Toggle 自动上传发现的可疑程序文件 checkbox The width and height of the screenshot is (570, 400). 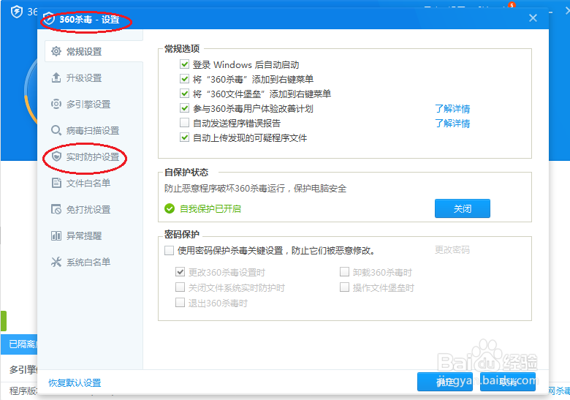point(184,137)
